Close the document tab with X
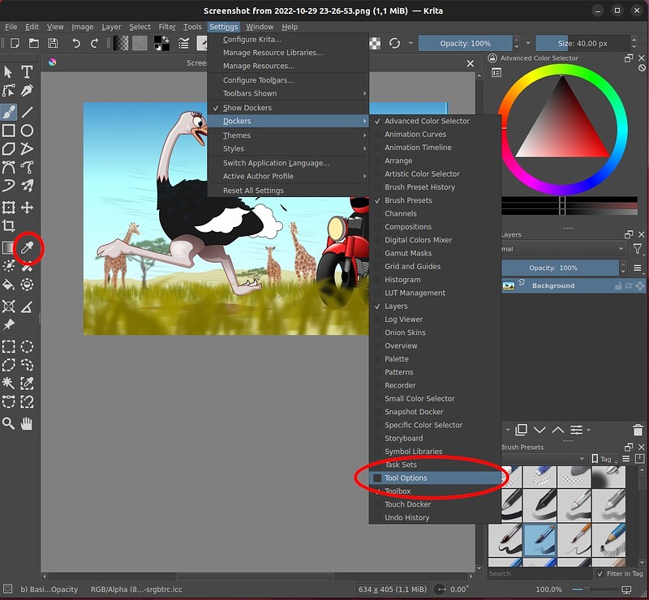Viewport: 649px width, 600px height. point(471,63)
